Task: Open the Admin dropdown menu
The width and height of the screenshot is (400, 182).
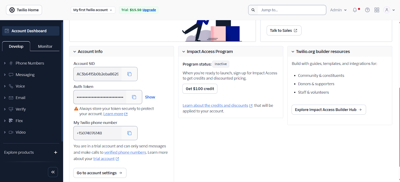Action: point(338,10)
